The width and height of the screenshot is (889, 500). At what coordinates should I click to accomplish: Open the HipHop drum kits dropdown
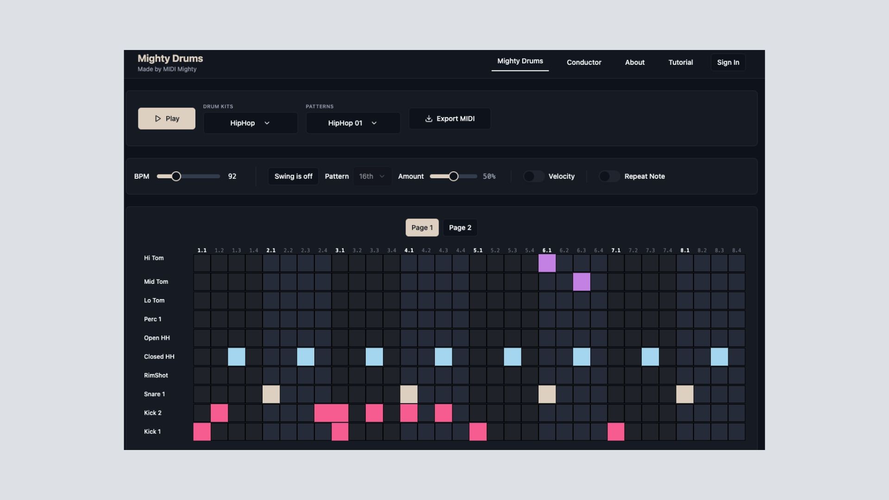250,123
